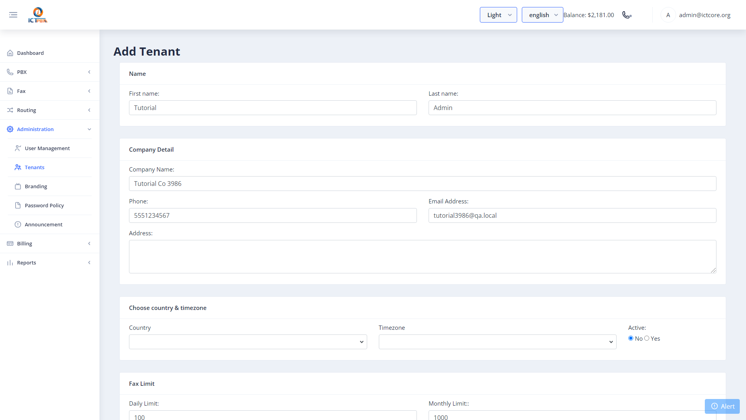Focus the Email Address field

[x=572, y=215]
